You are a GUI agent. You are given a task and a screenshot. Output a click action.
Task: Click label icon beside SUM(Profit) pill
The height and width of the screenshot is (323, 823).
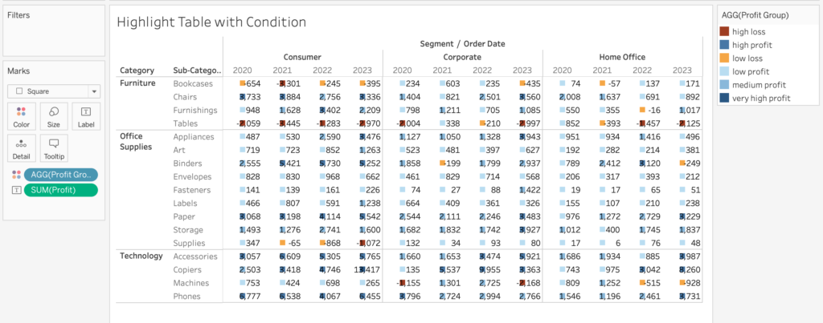15,190
